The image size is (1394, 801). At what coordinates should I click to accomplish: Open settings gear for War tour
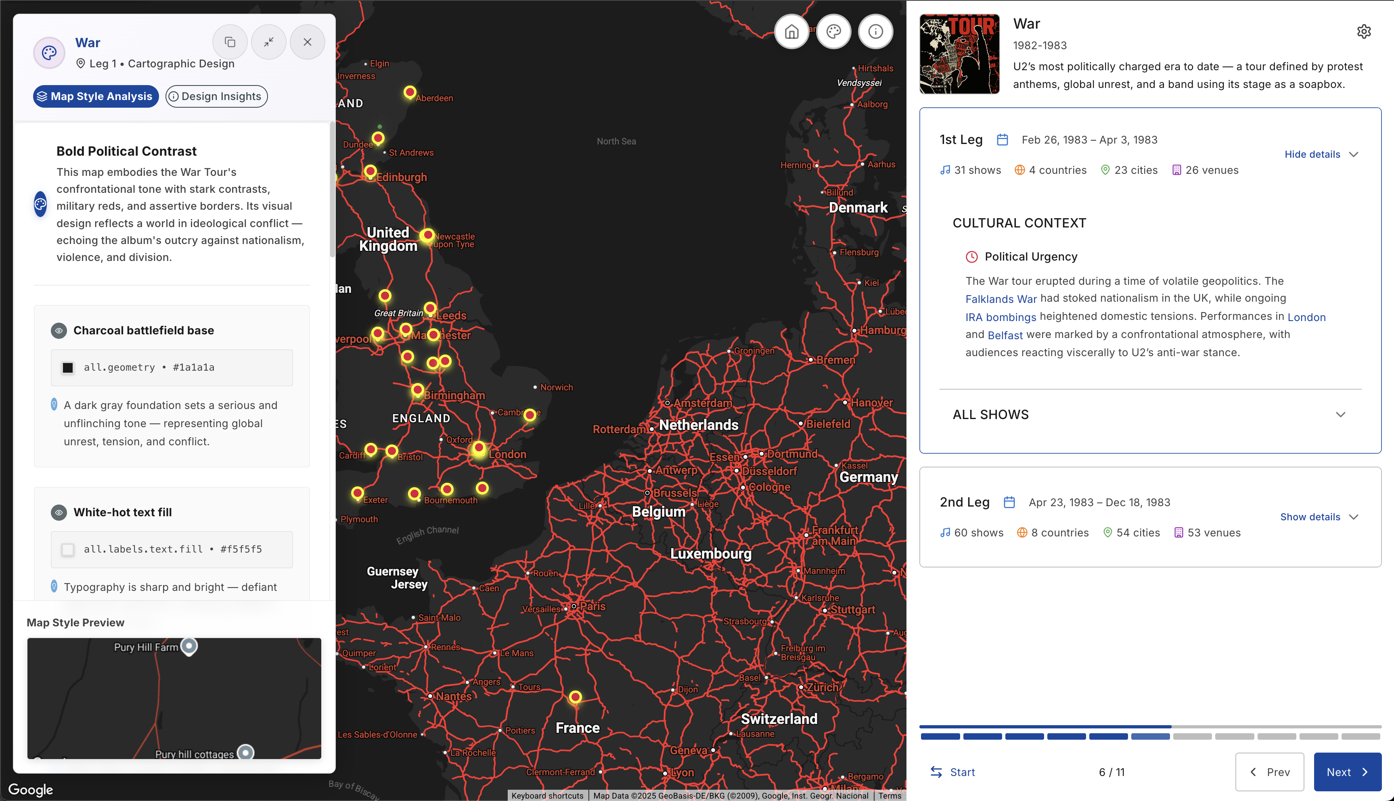(x=1363, y=32)
